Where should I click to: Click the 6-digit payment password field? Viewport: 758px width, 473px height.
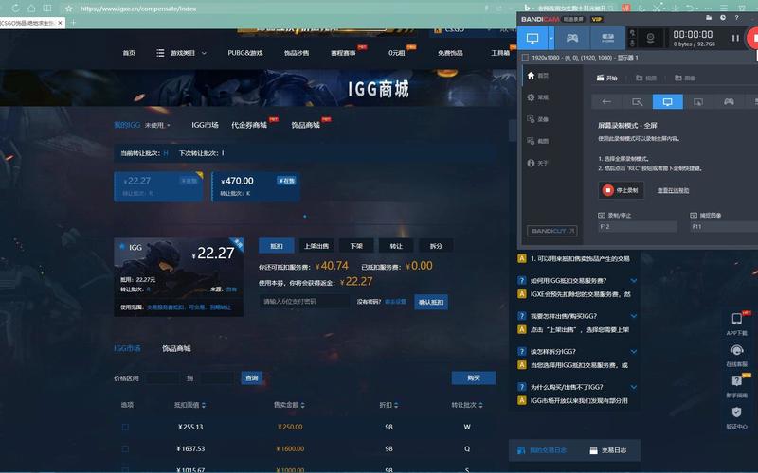tap(304, 301)
